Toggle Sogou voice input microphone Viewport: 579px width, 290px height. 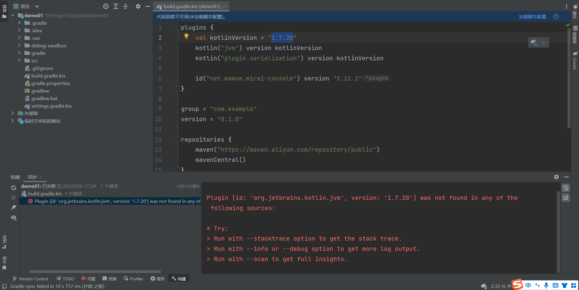(x=546, y=285)
